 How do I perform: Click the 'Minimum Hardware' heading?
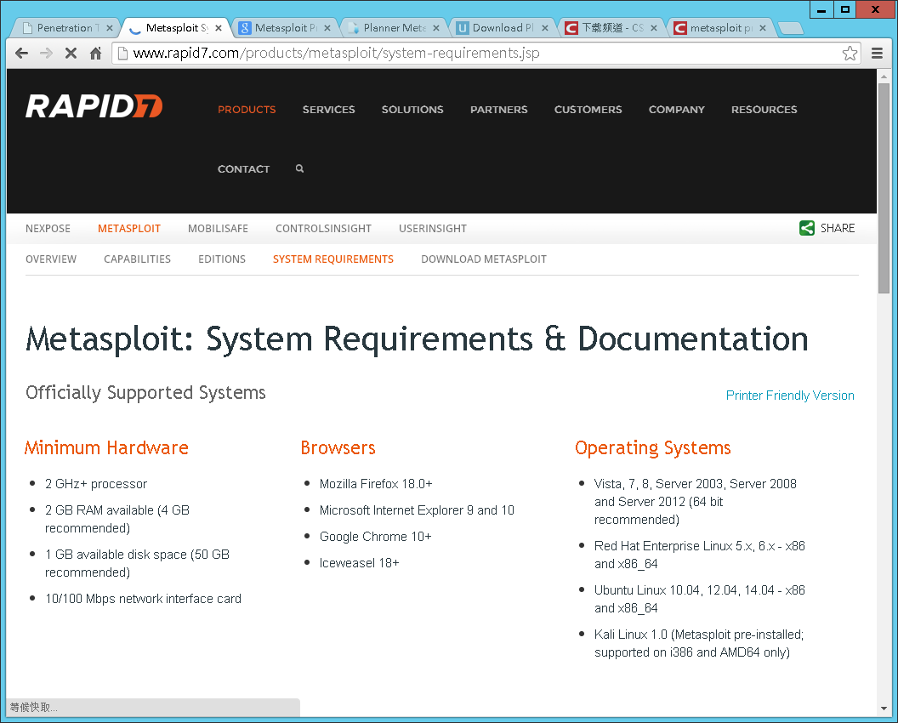106,447
